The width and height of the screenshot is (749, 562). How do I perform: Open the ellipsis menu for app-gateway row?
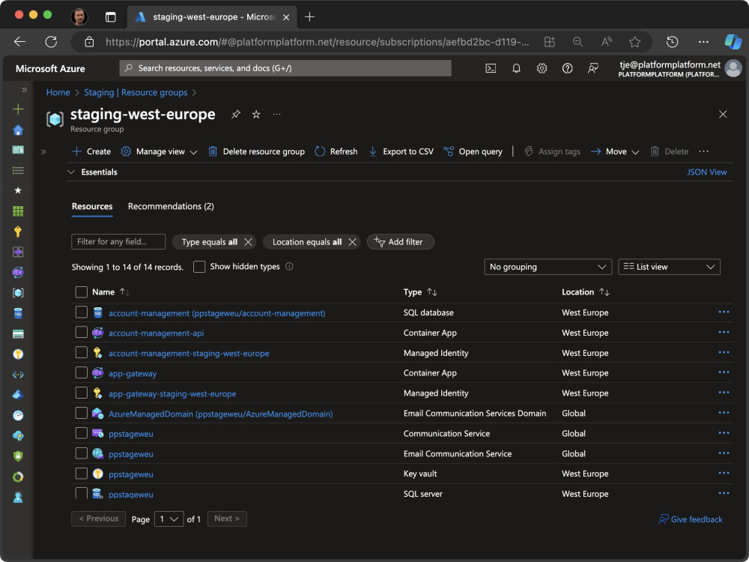pyautogui.click(x=724, y=372)
